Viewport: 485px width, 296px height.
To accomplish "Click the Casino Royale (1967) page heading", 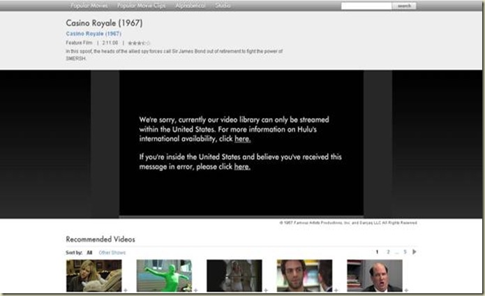I will 104,23.
